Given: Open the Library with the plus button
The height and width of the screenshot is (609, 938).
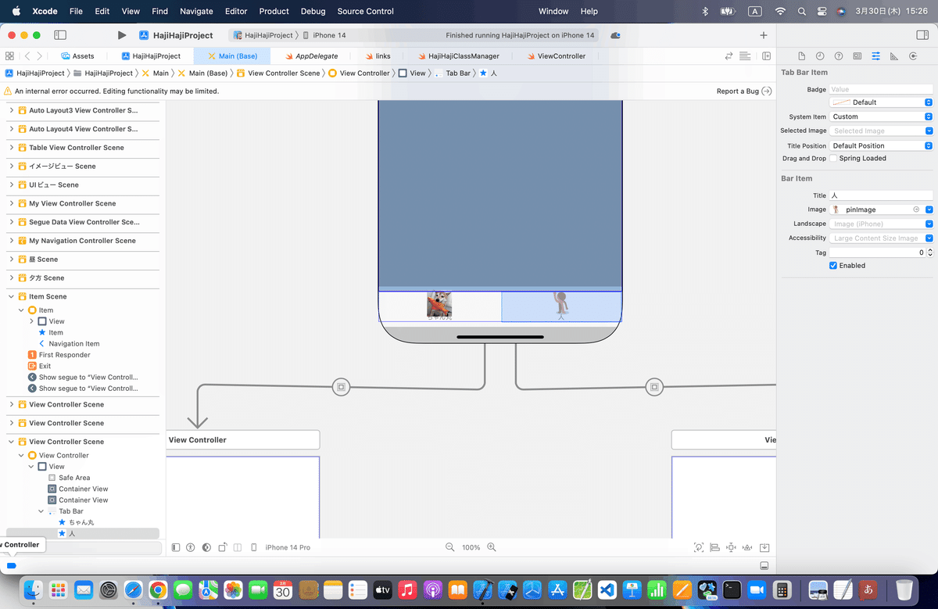Looking at the screenshot, I should click(x=764, y=35).
